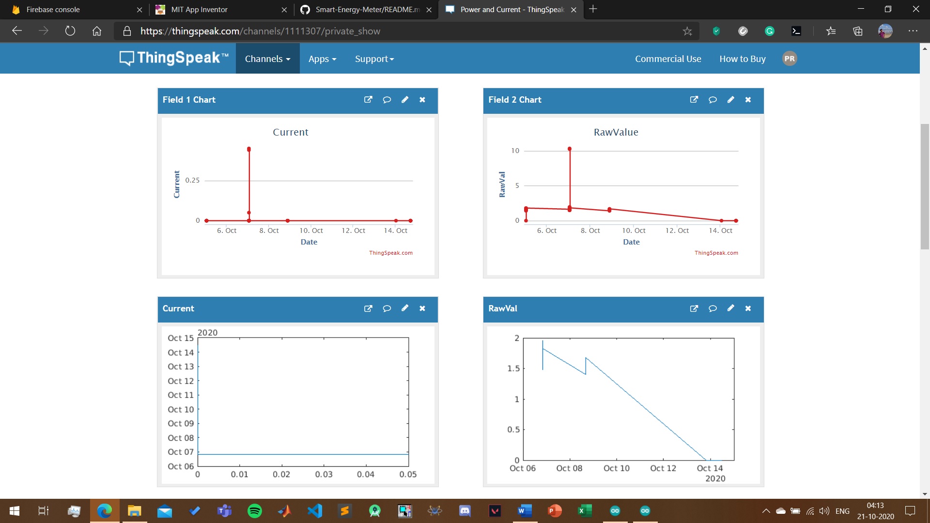Open Spotify from the taskbar

click(254, 511)
